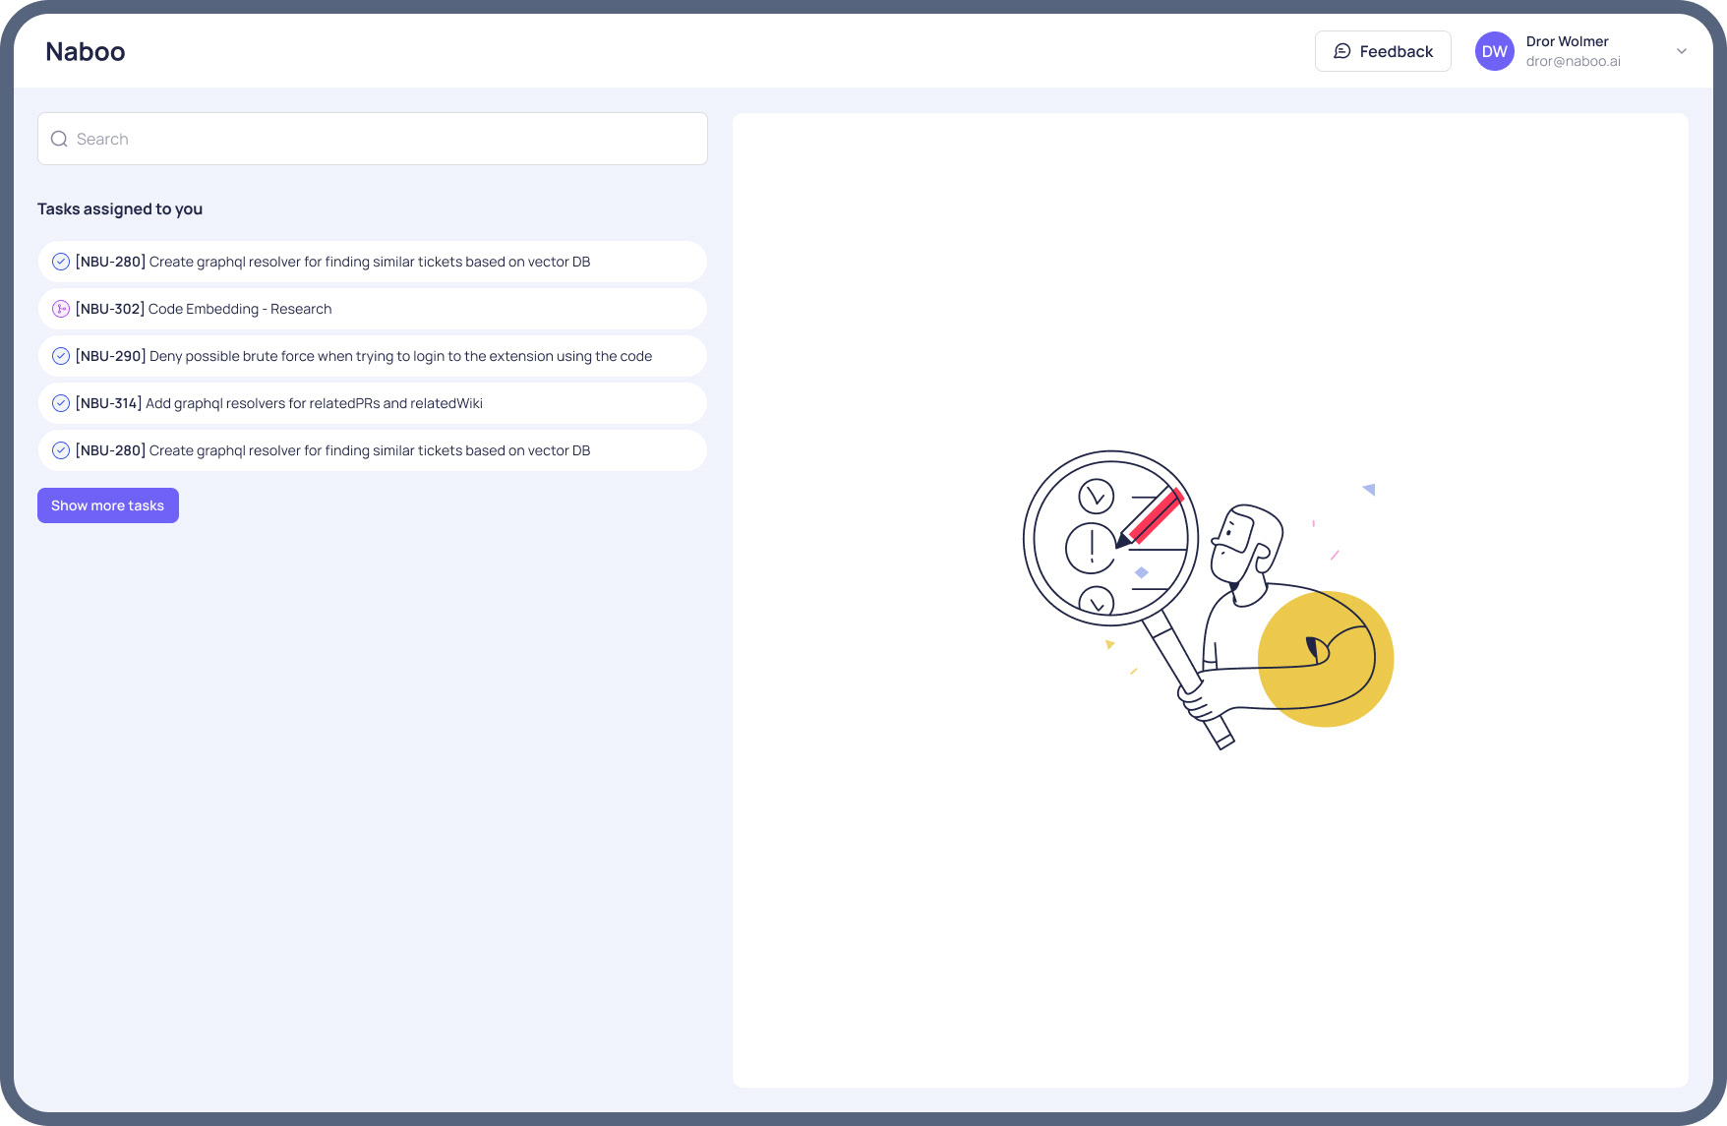Click the Naboo logo
The height and width of the screenshot is (1126, 1727).
click(86, 51)
